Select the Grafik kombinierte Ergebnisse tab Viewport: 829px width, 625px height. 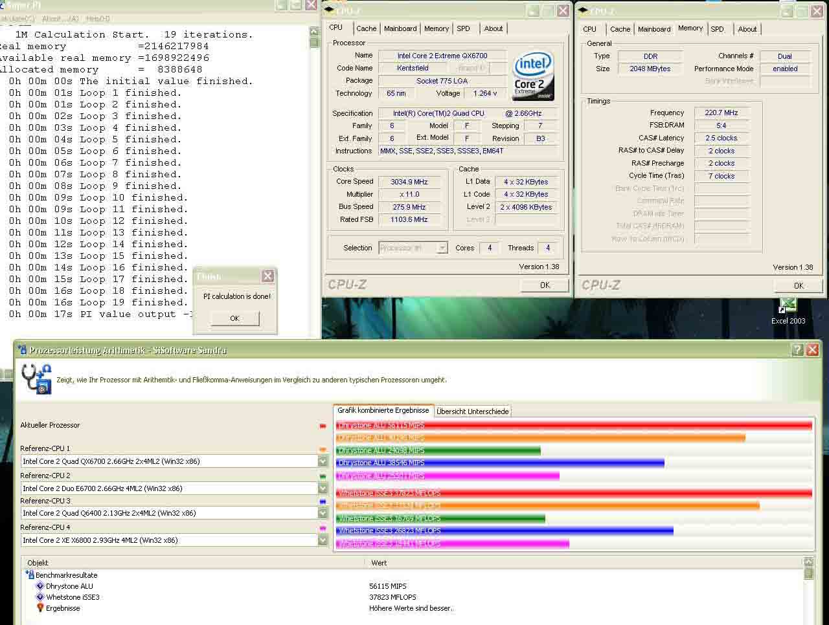click(x=383, y=410)
